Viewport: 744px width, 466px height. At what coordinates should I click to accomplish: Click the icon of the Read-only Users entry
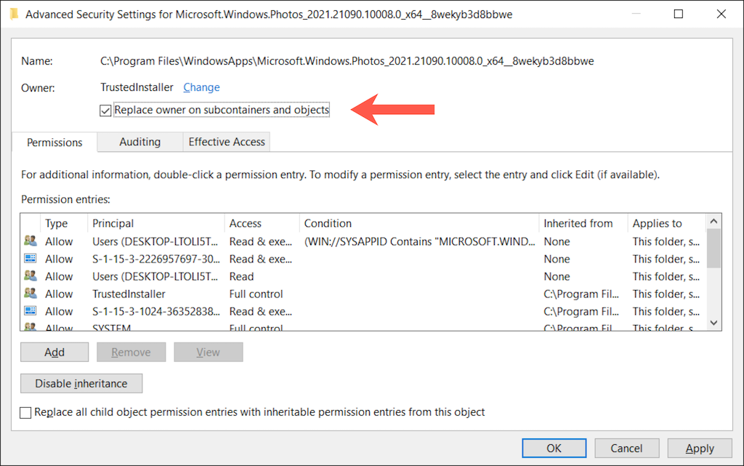click(x=31, y=276)
